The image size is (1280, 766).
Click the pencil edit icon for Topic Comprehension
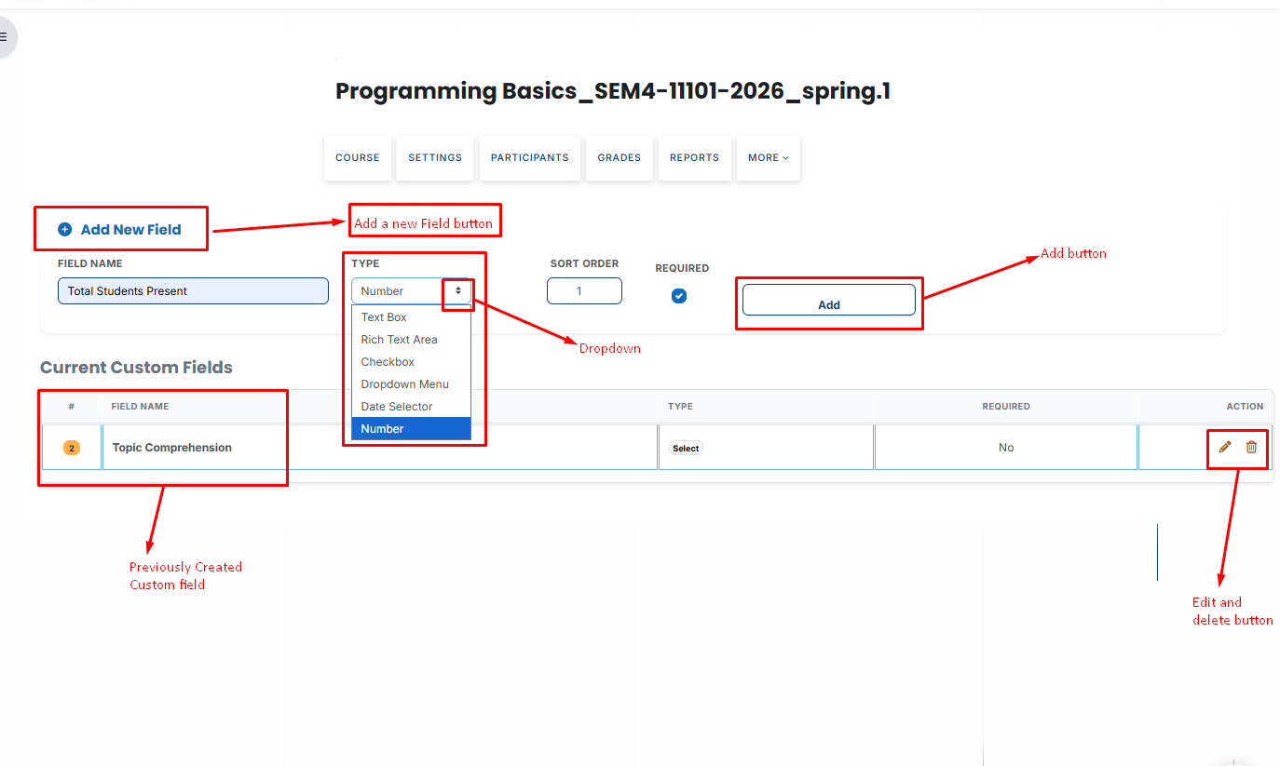1225,447
